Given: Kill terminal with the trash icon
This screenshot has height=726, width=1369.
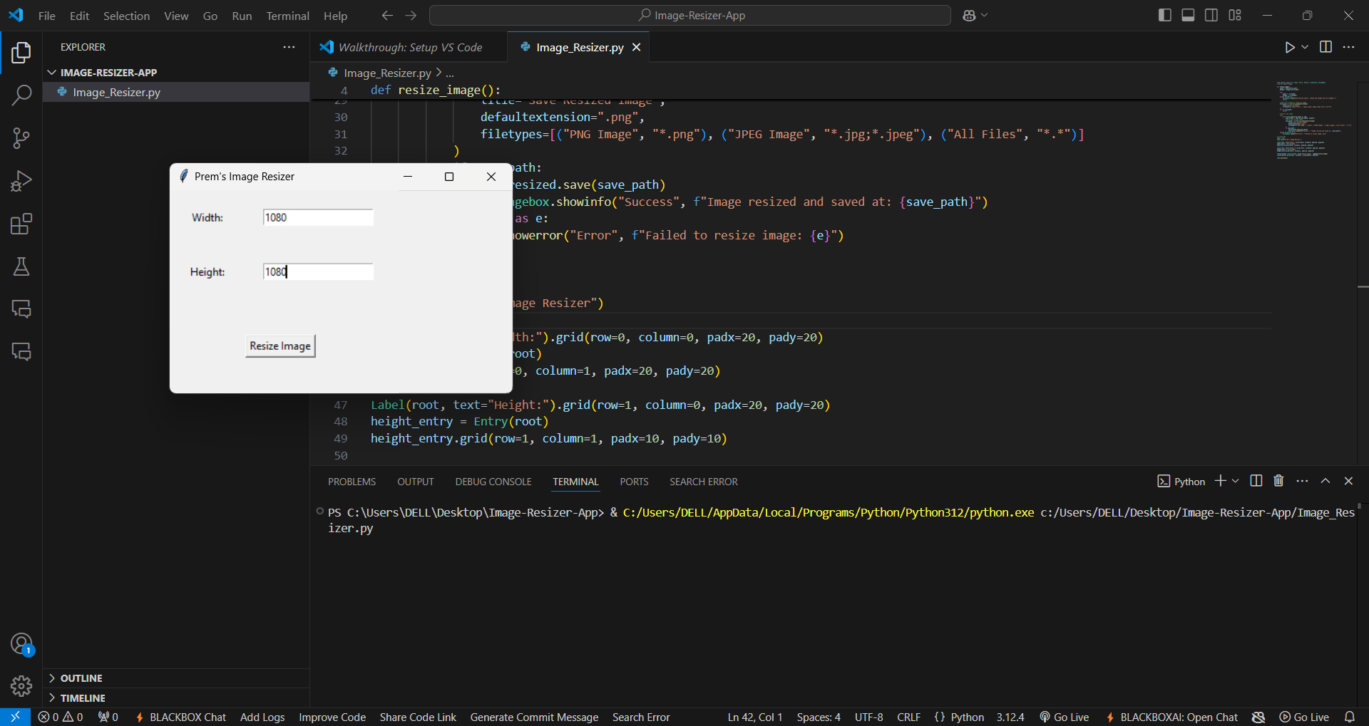Looking at the screenshot, I should [x=1278, y=481].
